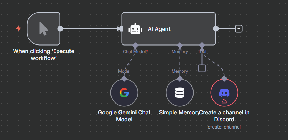Click the Model diamond atop Gemini node

pos(124,79)
